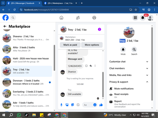Click the conversation list scrollbar
Image resolution: width=158 pixels, height=118 pixels.
tap(54, 58)
